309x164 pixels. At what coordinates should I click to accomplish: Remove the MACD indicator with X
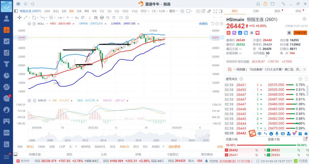click(35, 100)
